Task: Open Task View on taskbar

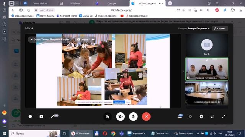Action: [x=64, y=134]
